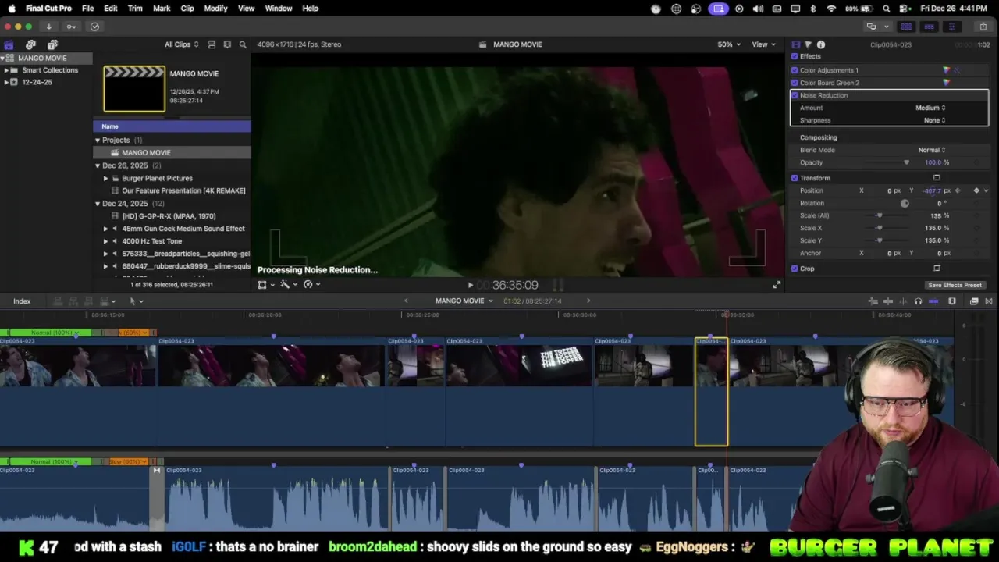
Task: Open Color Board Green 2 color icon
Action: (x=946, y=83)
